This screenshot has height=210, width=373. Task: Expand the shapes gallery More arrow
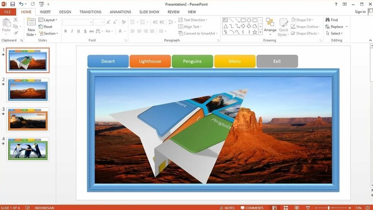[x=260, y=32]
